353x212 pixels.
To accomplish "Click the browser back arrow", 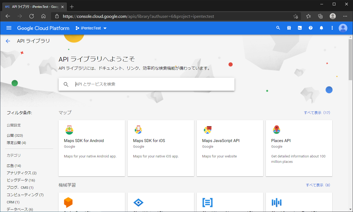I will tap(8, 16).
